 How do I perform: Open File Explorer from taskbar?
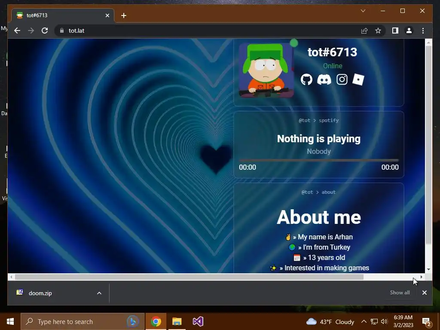point(177,321)
